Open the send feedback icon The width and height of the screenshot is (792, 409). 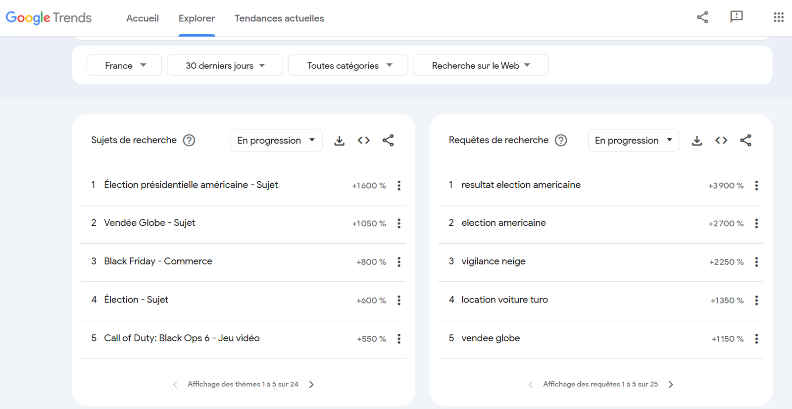(x=737, y=17)
